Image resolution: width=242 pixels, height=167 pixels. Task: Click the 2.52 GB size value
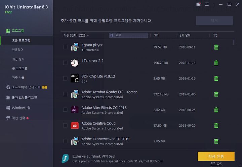[x=159, y=110]
